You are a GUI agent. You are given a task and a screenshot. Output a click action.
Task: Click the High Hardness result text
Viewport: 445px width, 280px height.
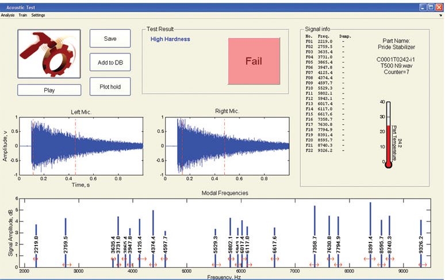170,39
